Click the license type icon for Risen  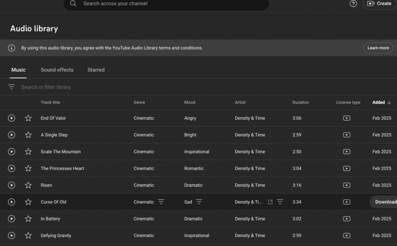pyautogui.click(x=347, y=185)
